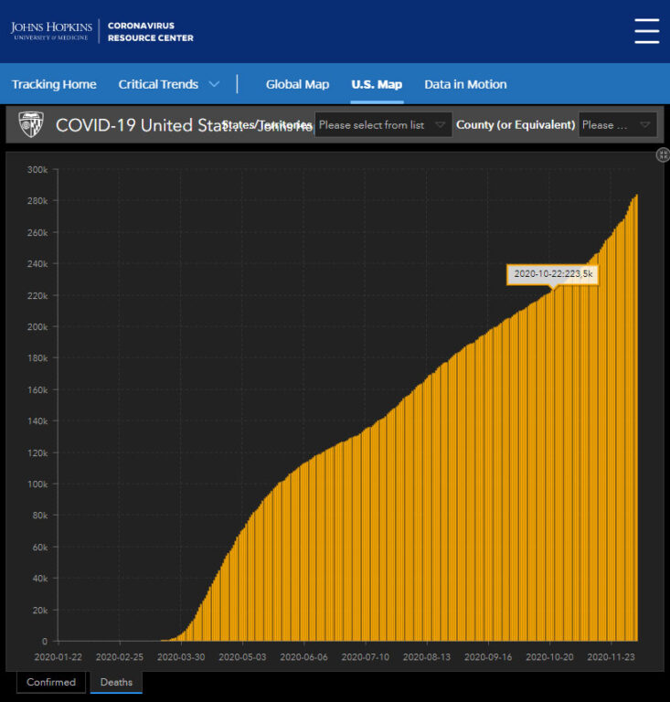
Task: Click the 2020-01-22 x-axis date label
Action: tap(58, 657)
